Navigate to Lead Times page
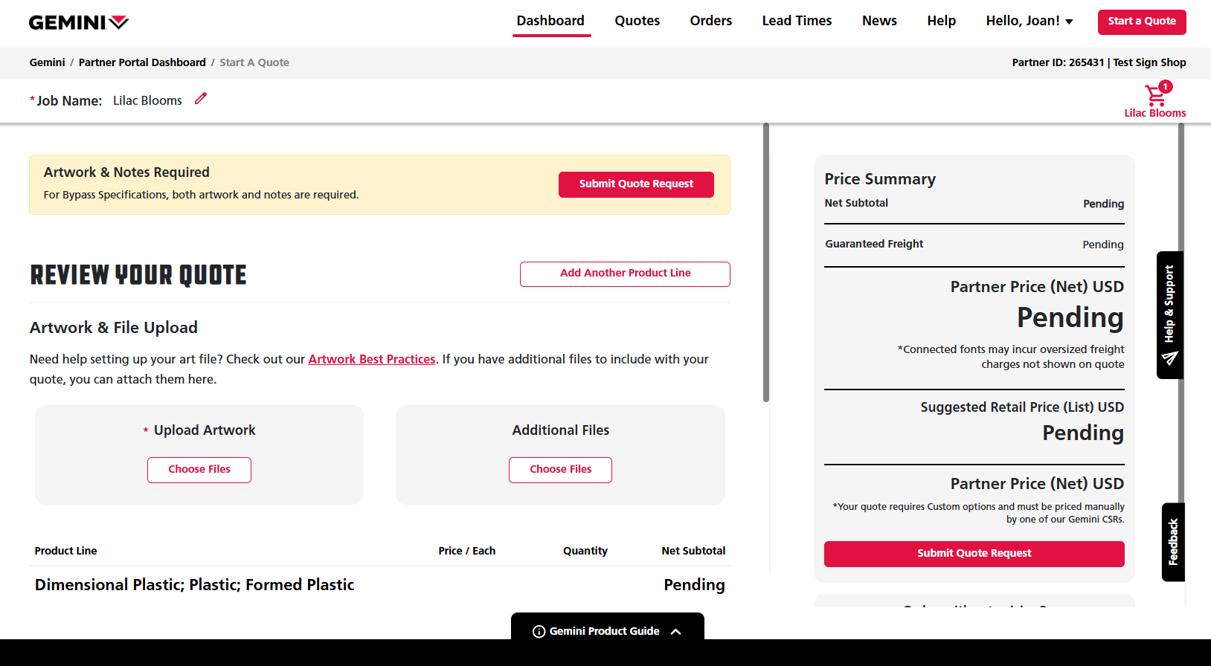The image size is (1211, 666). point(797,21)
